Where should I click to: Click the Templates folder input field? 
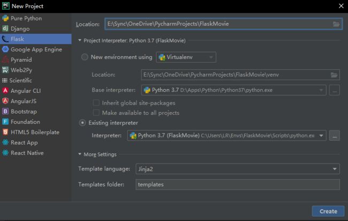point(238,185)
